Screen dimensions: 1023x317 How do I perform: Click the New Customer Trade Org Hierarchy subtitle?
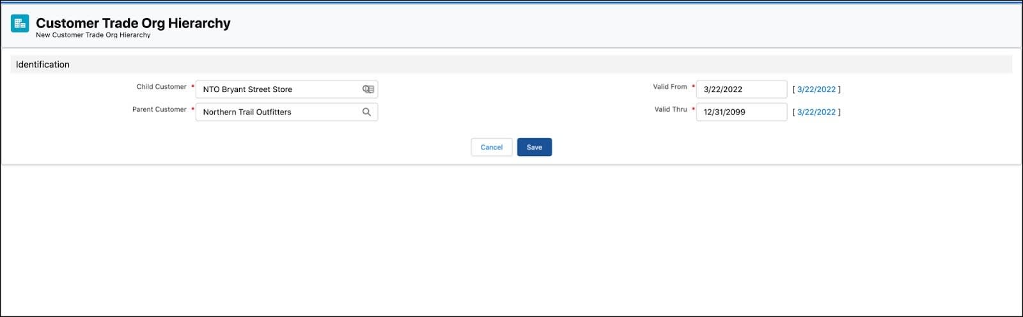tap(93, 35)
